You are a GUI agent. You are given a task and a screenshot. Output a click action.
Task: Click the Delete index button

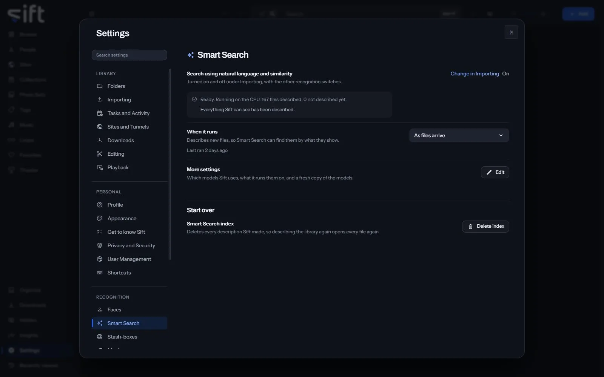point(485,227)
